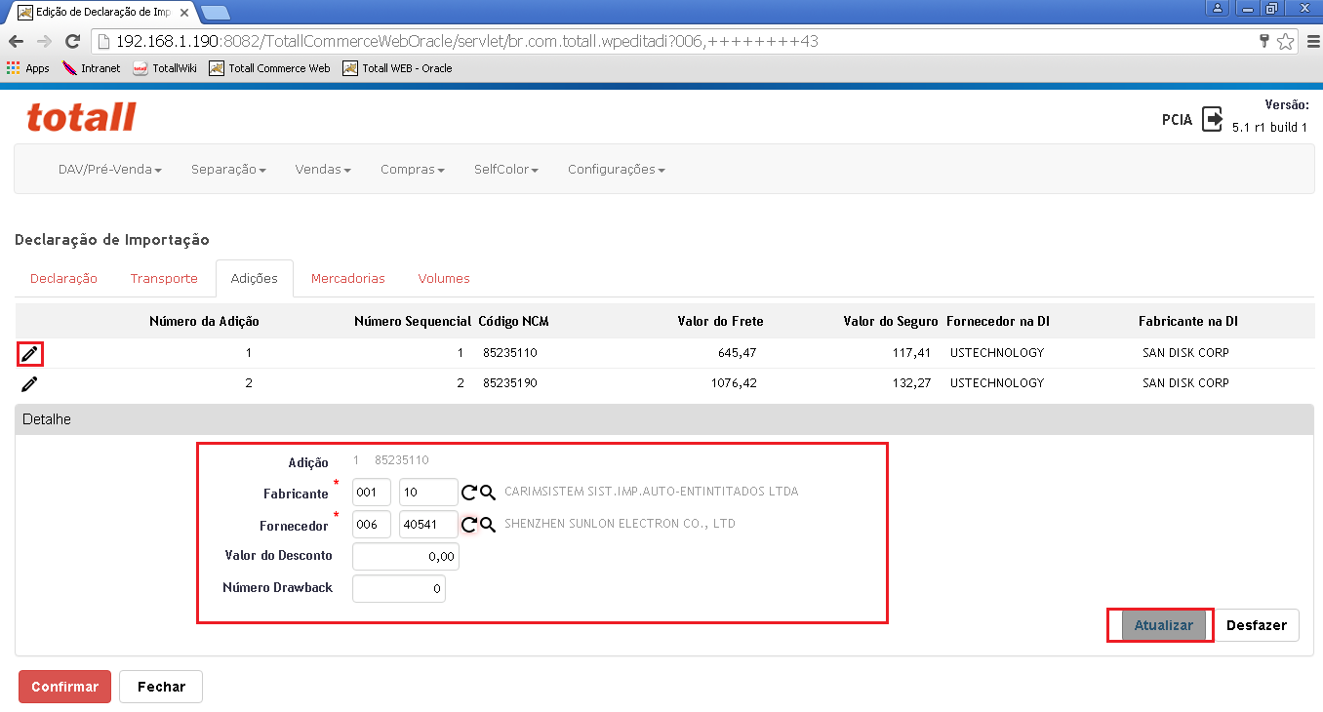Focus the Número Drawback field
Screen dimensions: 1323x712
coord(399,588)
